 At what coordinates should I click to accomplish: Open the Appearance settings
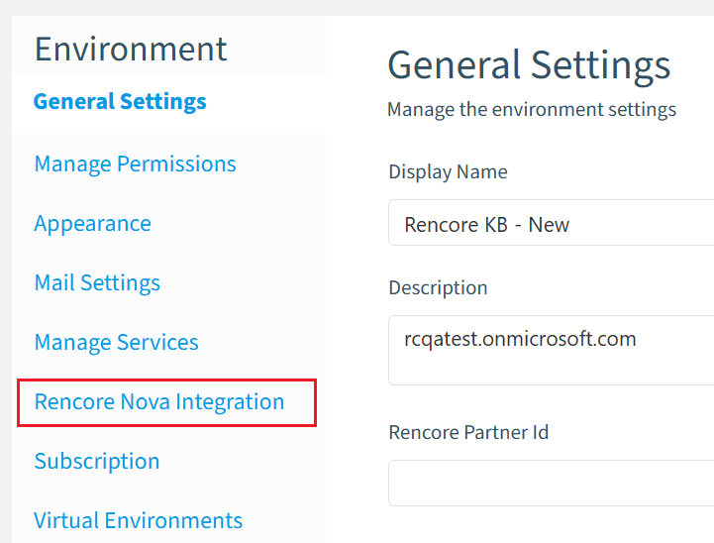92,224
